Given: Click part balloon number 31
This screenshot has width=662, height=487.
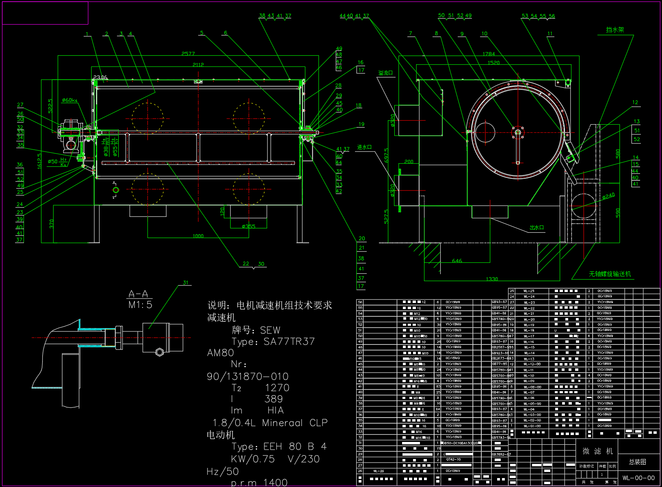Looking at the screenshot, I should pyautogui.click(x=186, y=283).
